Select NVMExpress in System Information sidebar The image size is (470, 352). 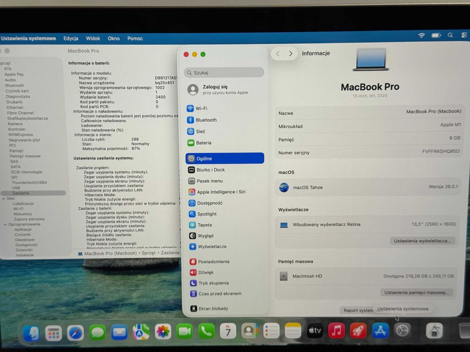click(x=21, y=134)
